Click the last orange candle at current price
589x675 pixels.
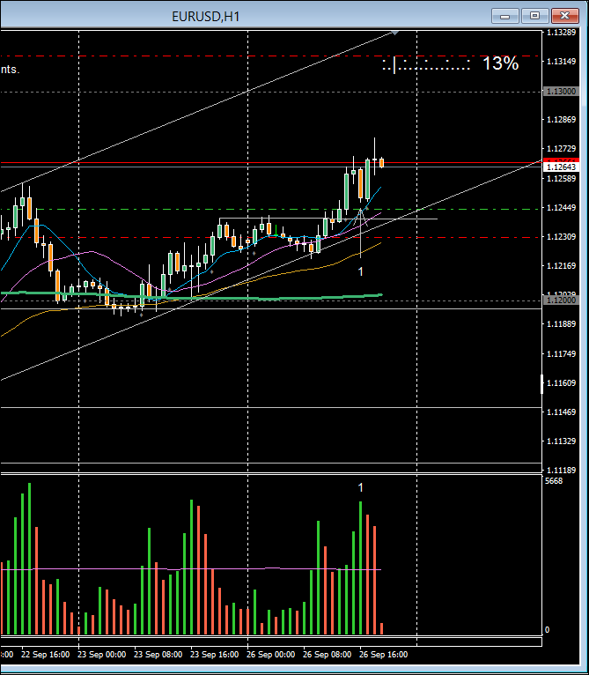[382, 162]
